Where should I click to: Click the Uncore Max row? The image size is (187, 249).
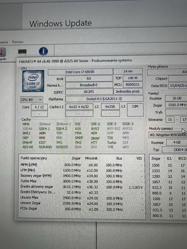tap(82, 198)
